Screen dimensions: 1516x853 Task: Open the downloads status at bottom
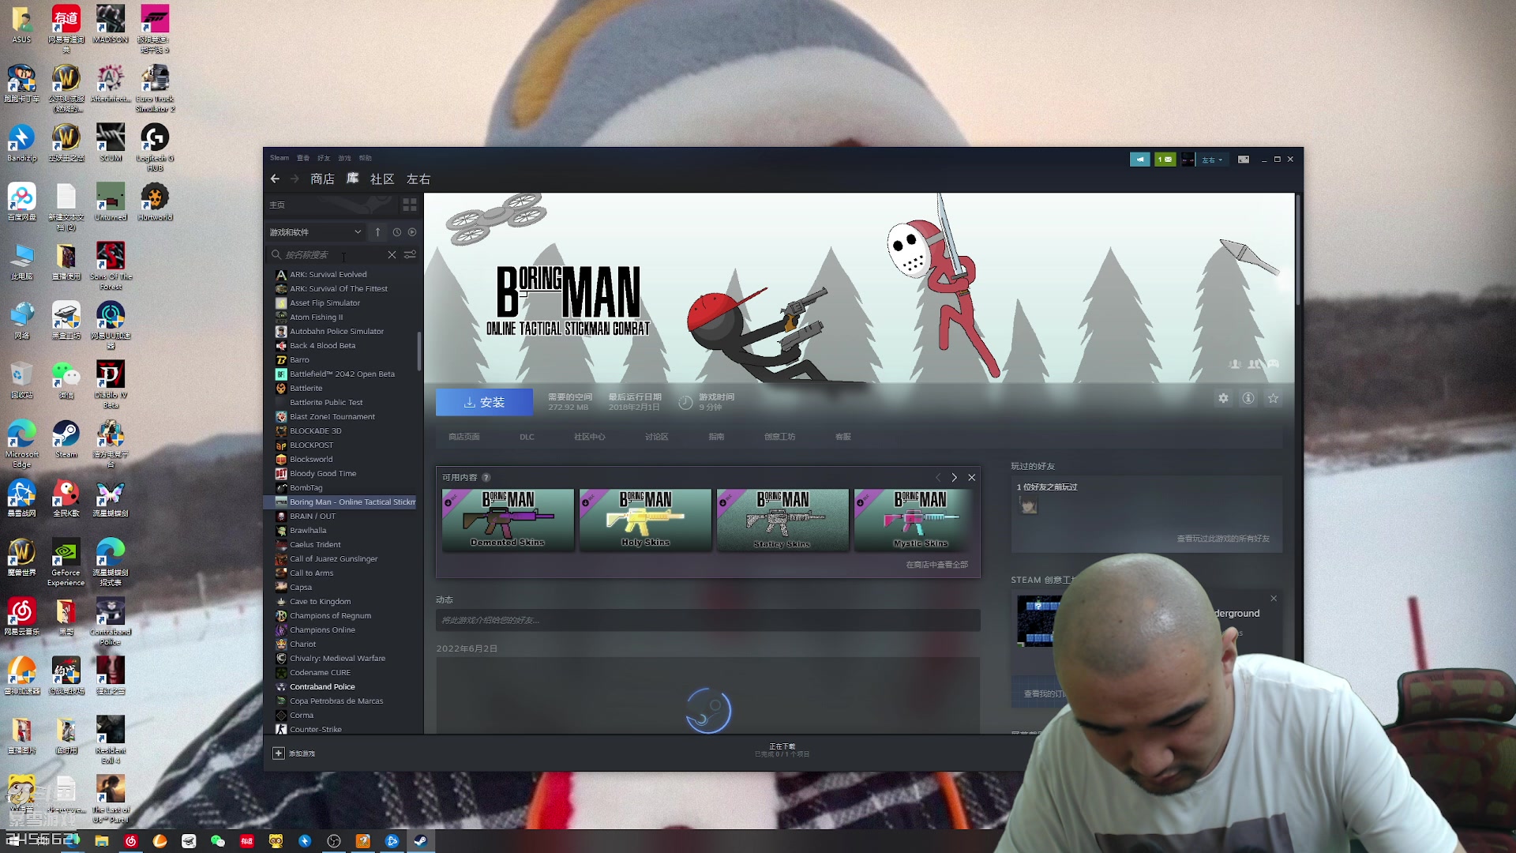[782, 750]
